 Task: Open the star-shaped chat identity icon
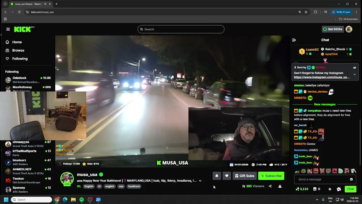pyautogui.click(x=339, y=189)
